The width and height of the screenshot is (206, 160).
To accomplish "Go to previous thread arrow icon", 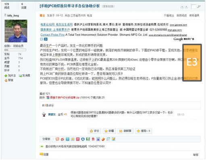I will [182, 6].
